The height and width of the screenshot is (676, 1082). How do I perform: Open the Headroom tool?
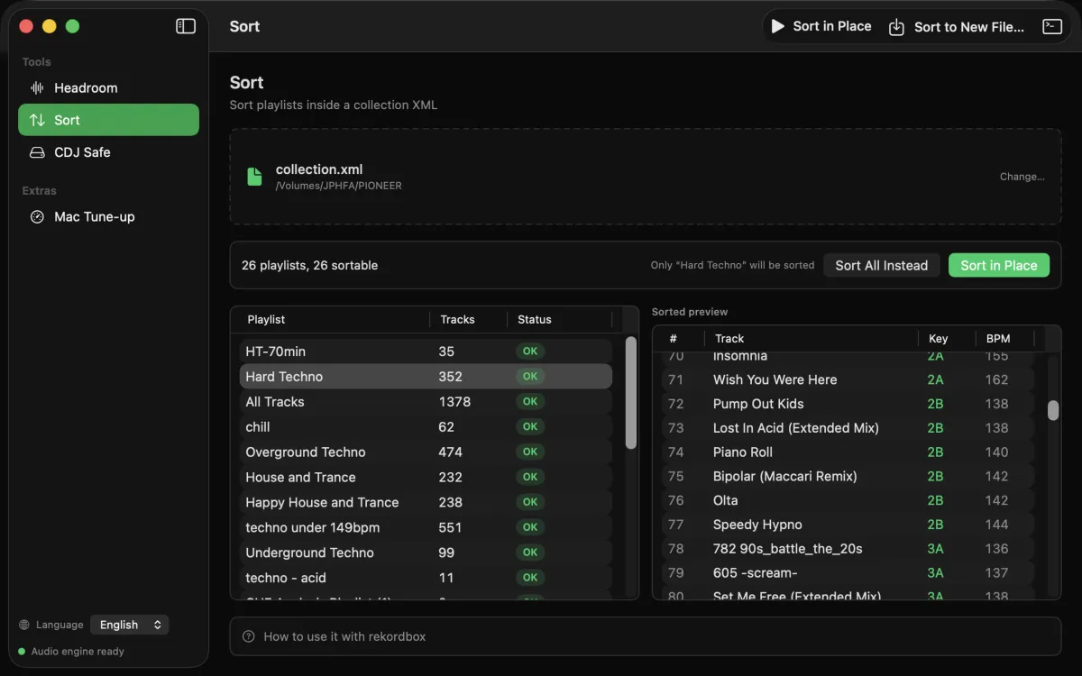pyautogui.click(x=108, y=87)
